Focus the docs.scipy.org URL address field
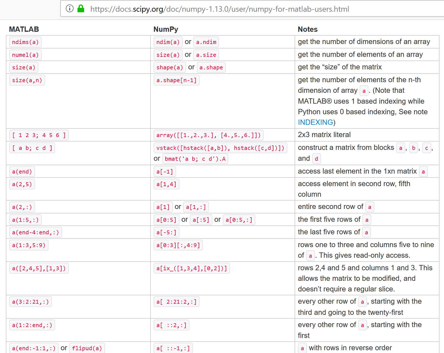 pyautogui.click(x=219, y=9)
